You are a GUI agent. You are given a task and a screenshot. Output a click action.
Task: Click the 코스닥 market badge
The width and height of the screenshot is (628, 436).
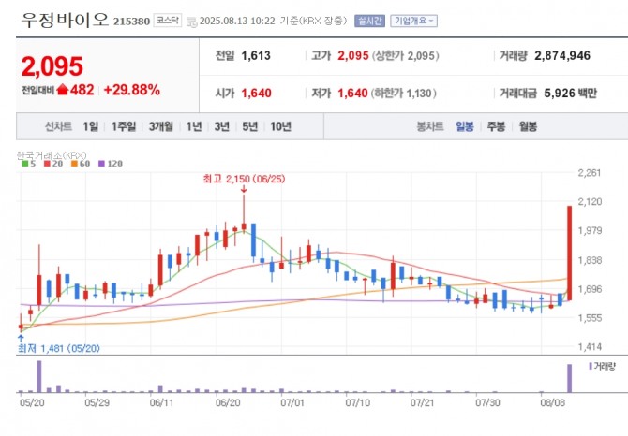[169, 20]
